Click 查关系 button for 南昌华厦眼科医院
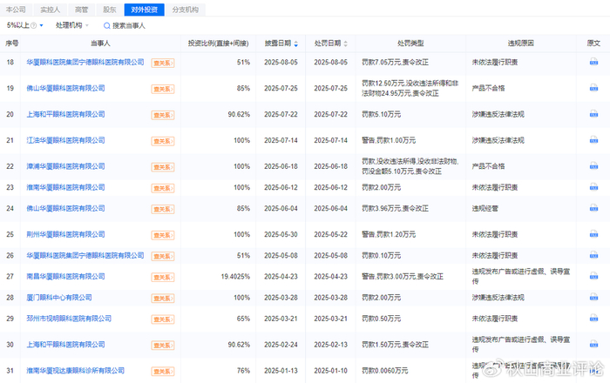 163,277
